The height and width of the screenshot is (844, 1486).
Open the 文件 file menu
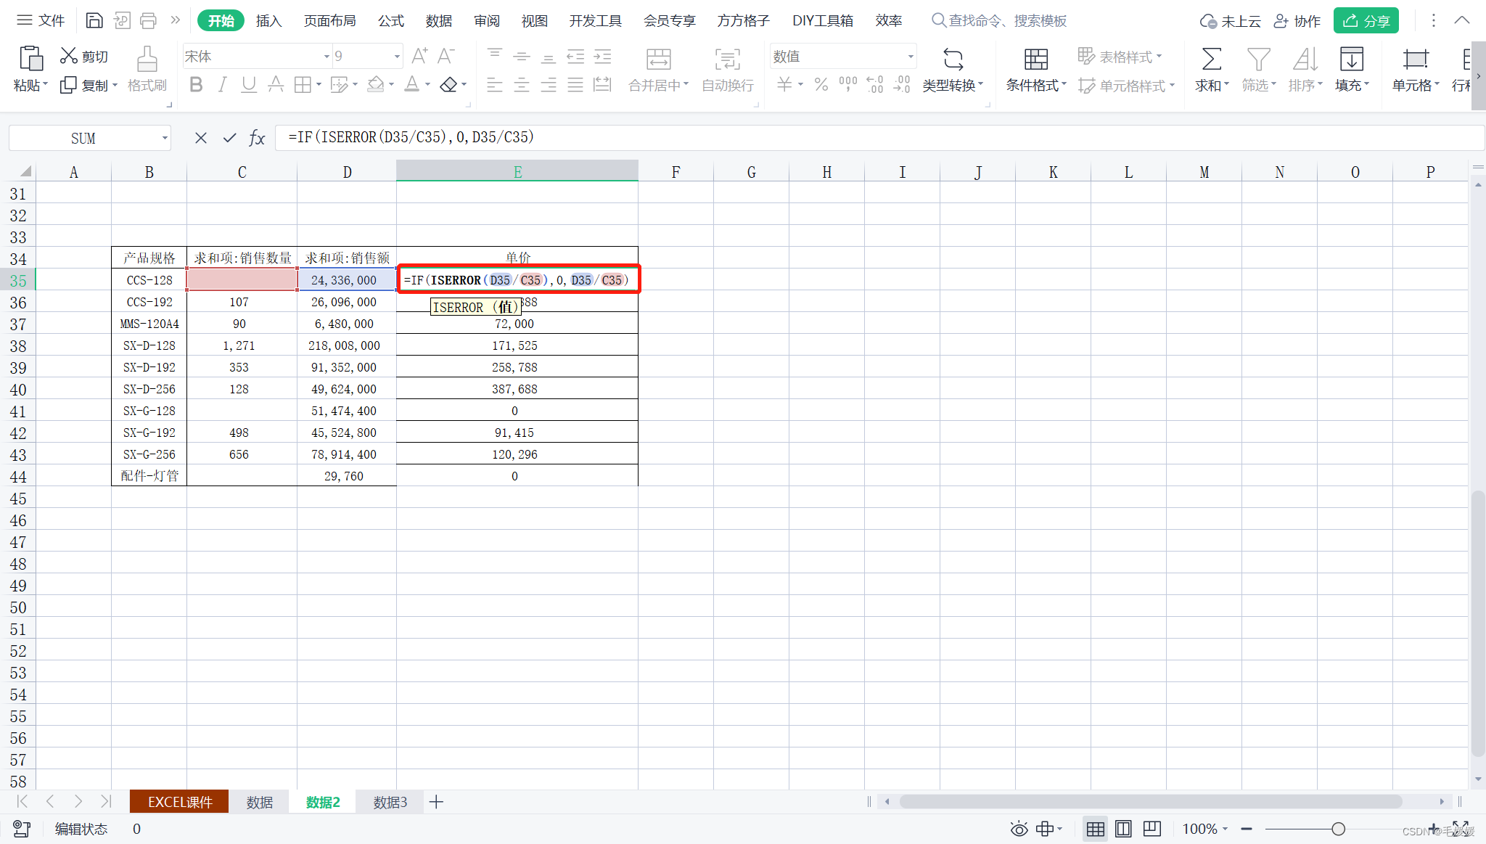tap(41, 20)
